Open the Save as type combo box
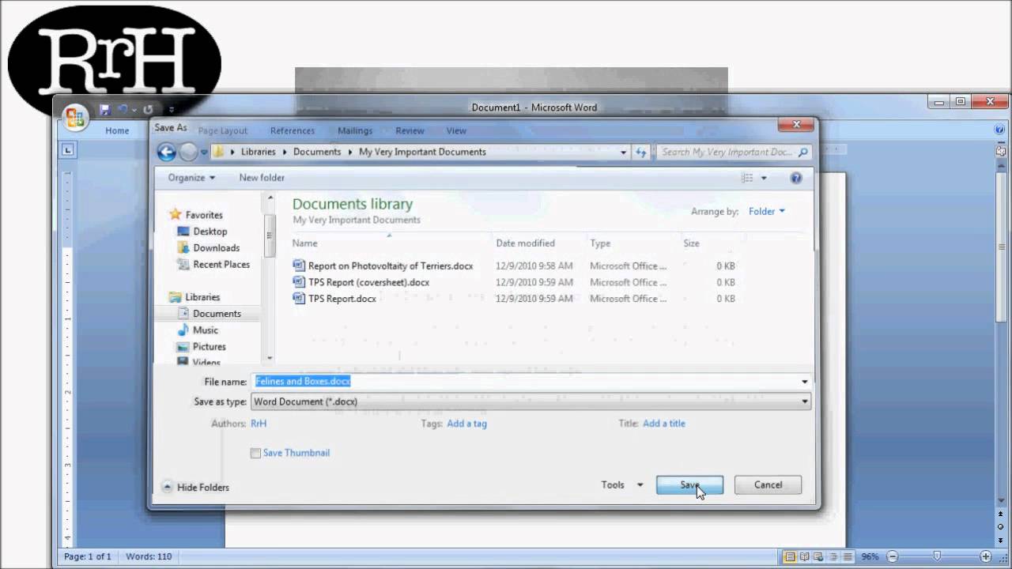This screenshot has width=1012, height=569. point(531,401)
